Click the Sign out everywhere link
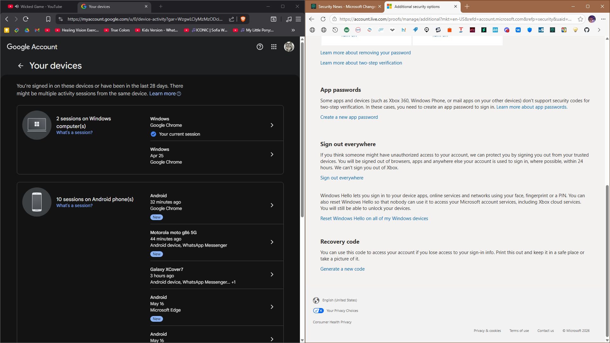Screen dimensions: 610x343 click(342, 178)
